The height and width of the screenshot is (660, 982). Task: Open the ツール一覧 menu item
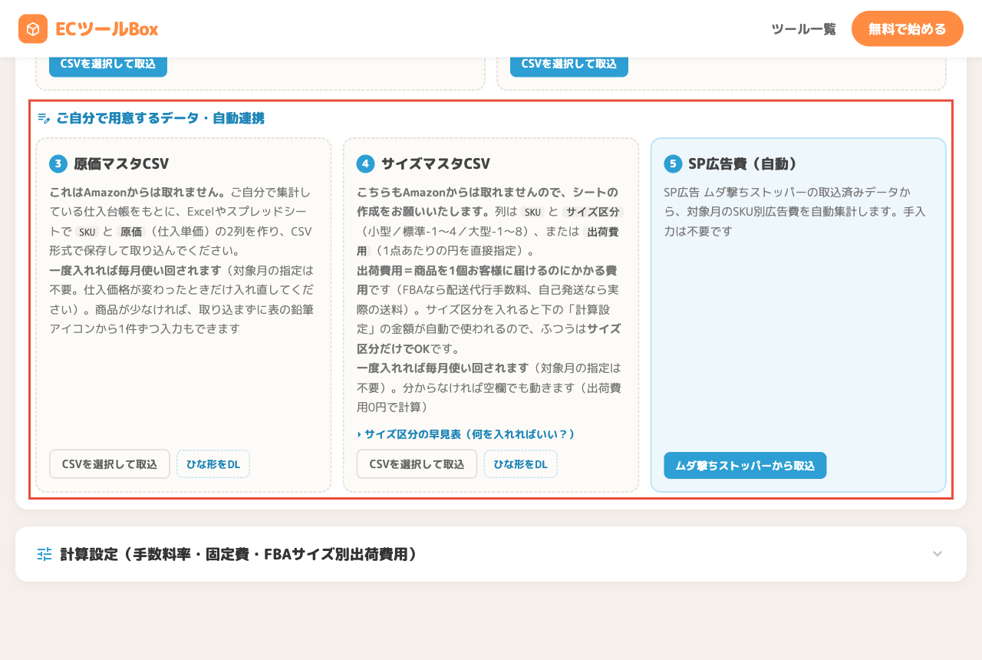pyautogui.click(x=803, y=29)
